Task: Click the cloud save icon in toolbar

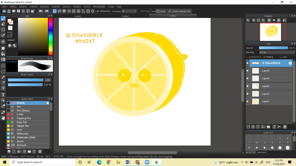Action: coord(4,11)
